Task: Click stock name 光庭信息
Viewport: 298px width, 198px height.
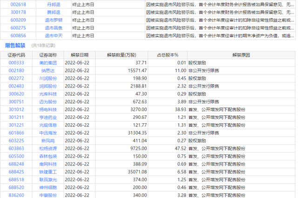Action: pos(48,125)
